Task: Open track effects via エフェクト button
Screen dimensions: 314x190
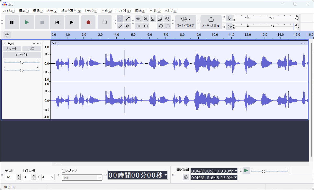Action: (22, 55)
